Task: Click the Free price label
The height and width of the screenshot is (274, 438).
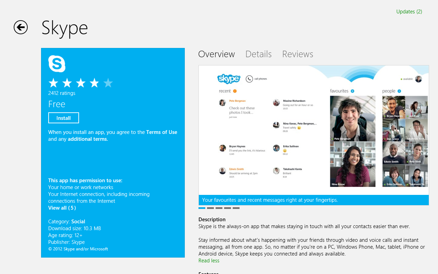Action: (57, 104)
